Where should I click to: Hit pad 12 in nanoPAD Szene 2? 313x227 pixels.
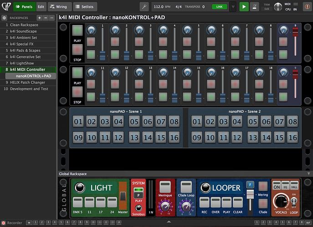pyautogui.click(x=237, y=137)
